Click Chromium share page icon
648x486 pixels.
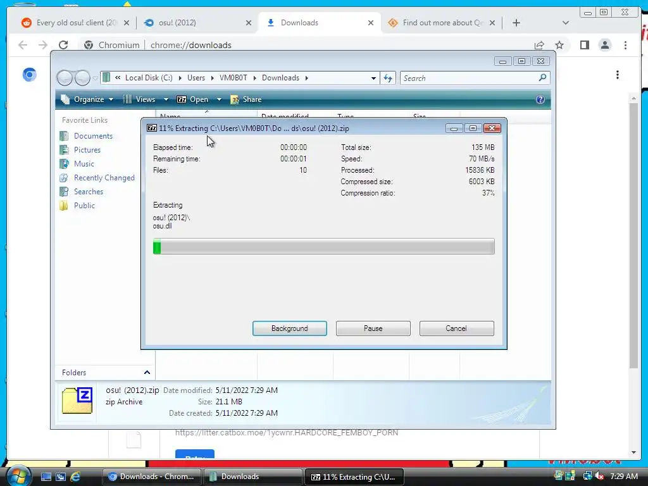click(539, 45)
